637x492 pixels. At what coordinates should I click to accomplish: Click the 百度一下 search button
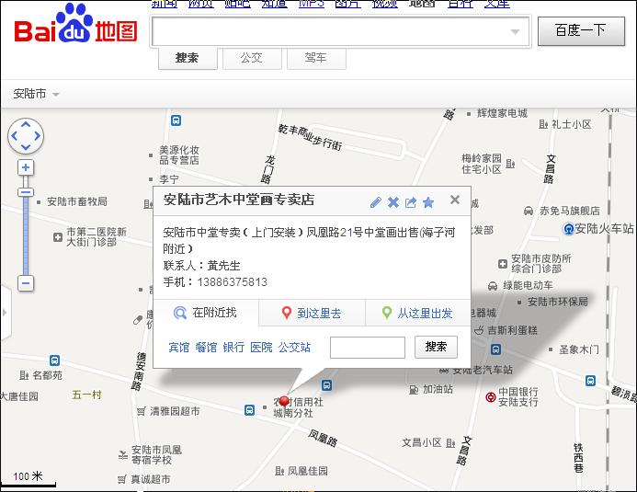pyautogui.click(x=581, y=31)
